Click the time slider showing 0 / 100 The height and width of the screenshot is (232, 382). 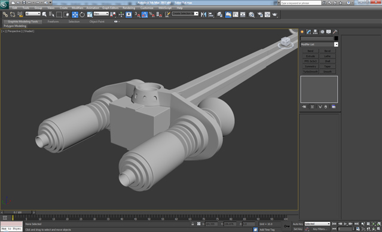coord(17,212)
